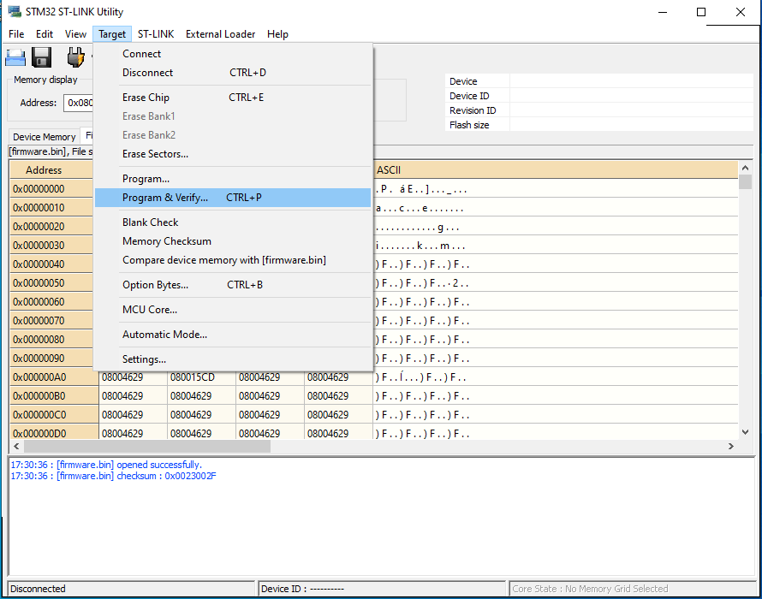Image resolution: width=762 pixels, height=599 pixels.
Task: Click the horizontal scrollbar thumb
Action: 146,446
